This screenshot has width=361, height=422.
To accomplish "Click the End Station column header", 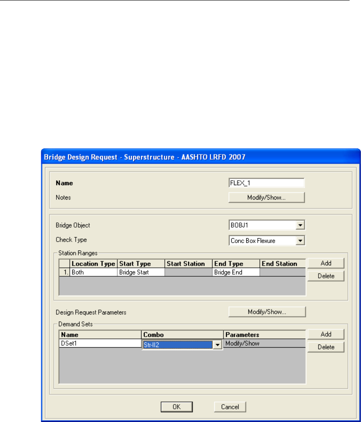I will coord(283,264).
